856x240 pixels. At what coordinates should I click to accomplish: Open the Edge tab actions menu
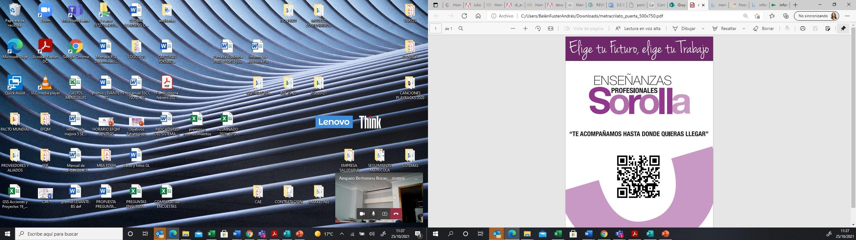(x=436, y=5)
